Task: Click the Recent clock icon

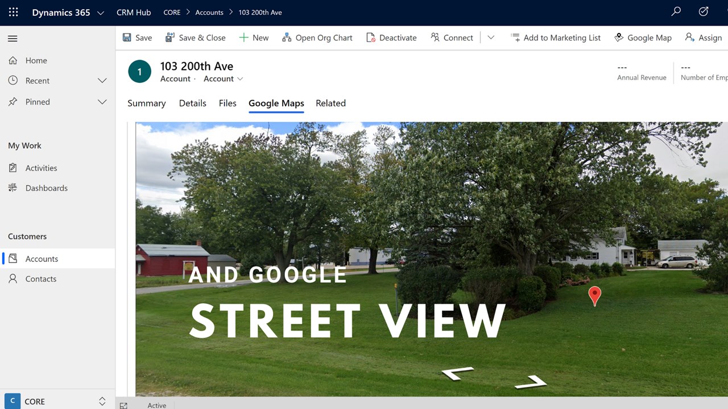Action: pyautogui.click(x=13, y=81)
